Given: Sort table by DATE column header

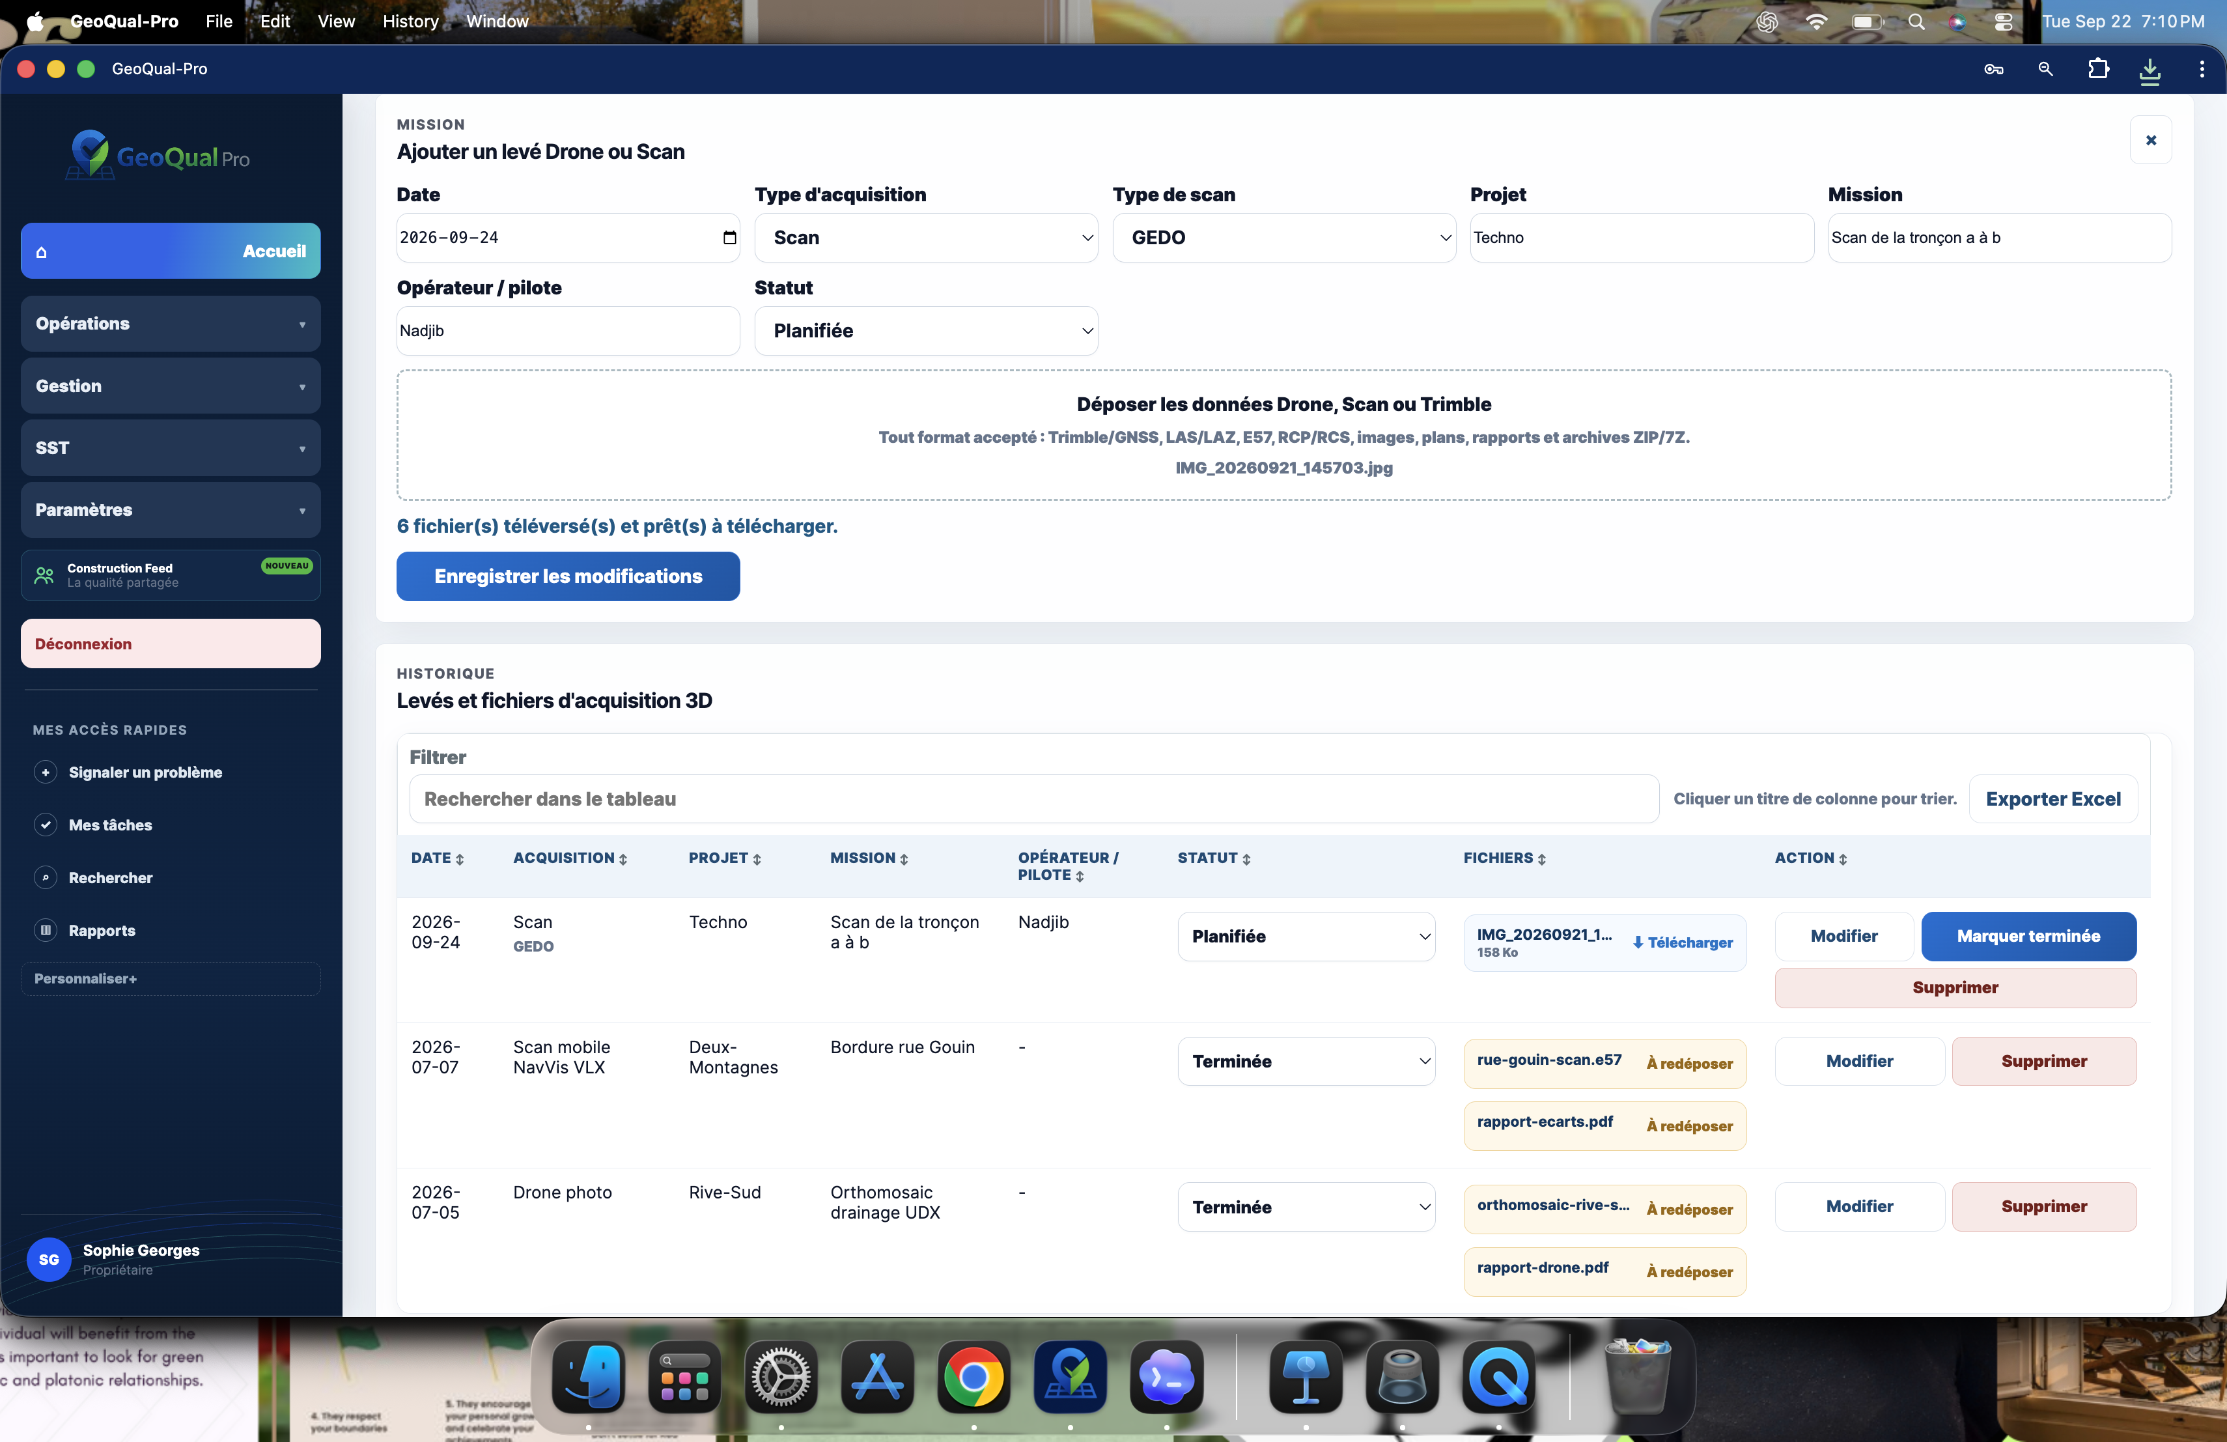Looking at the screenshot, I should pyautogui.click(x=438, y=858).
